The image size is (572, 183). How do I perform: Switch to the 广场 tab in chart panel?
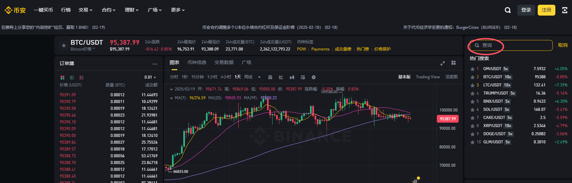pyautogui.click(x=246, y=63)
